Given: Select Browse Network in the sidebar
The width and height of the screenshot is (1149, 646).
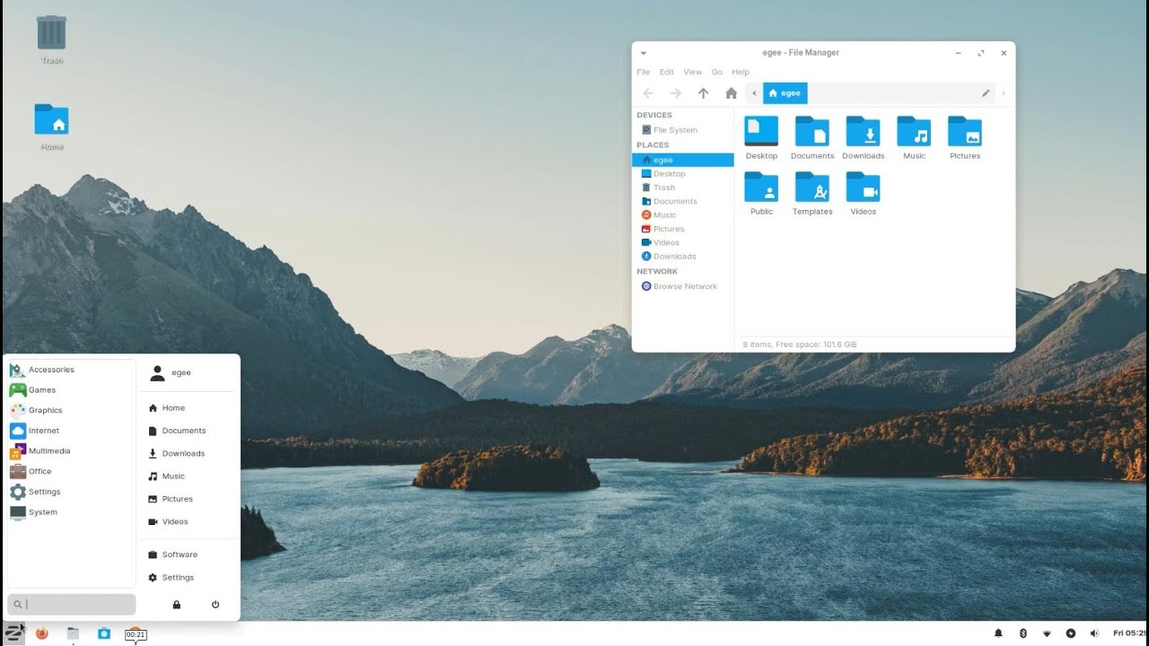Looking at the screenshot, I should tap(683, 286).
